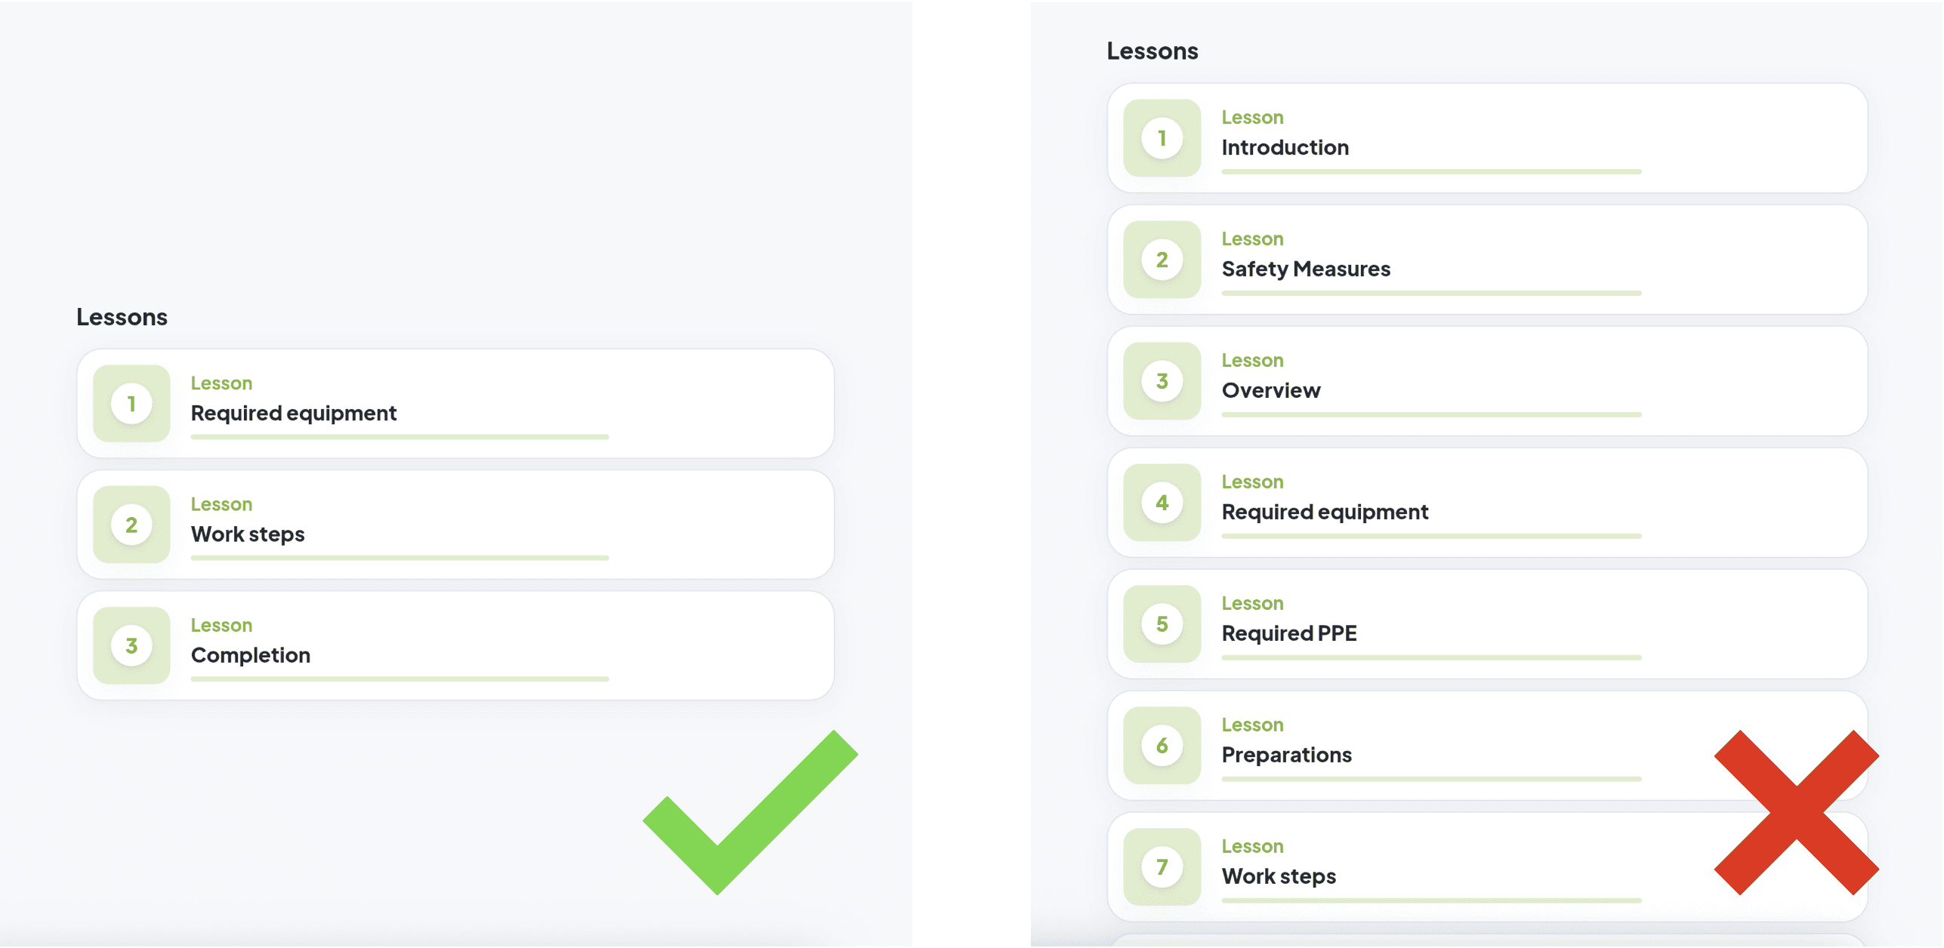Click number 5 badge beside Required PPE
Viewport: 1944px width, 948px height.
point(1162,624)
